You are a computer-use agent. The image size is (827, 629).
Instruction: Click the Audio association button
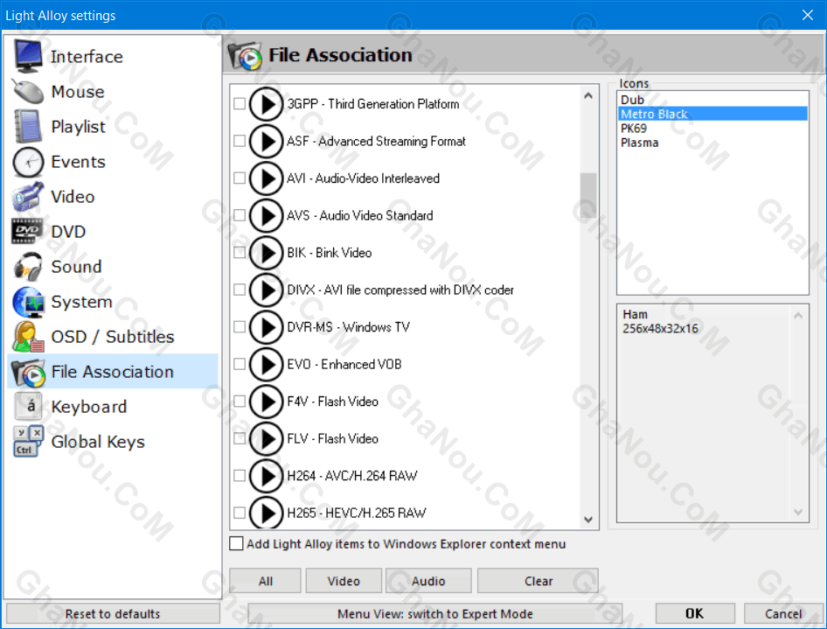tap(428, 581)
